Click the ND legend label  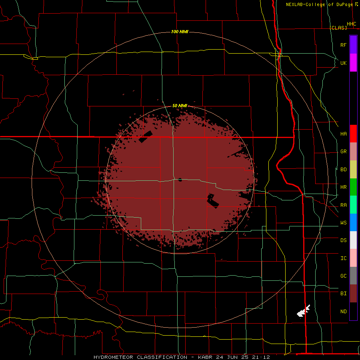click(343, 312)
